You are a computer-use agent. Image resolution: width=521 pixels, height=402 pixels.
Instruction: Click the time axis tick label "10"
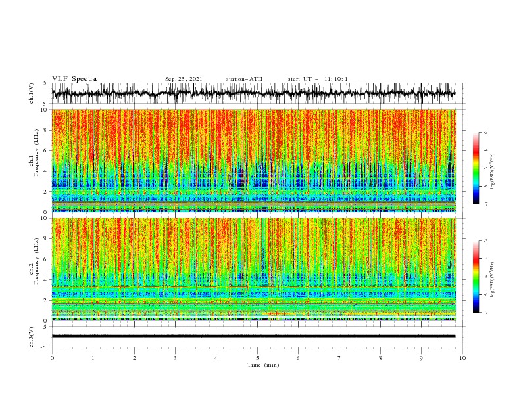coord(462,358)
